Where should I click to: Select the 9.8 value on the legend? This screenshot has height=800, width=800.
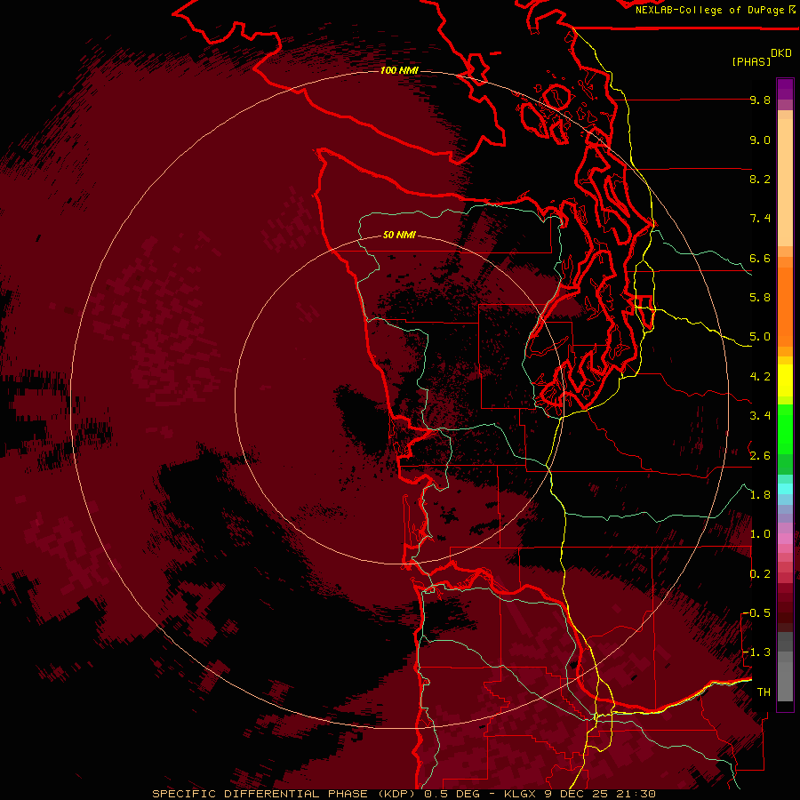coord(760,100)
